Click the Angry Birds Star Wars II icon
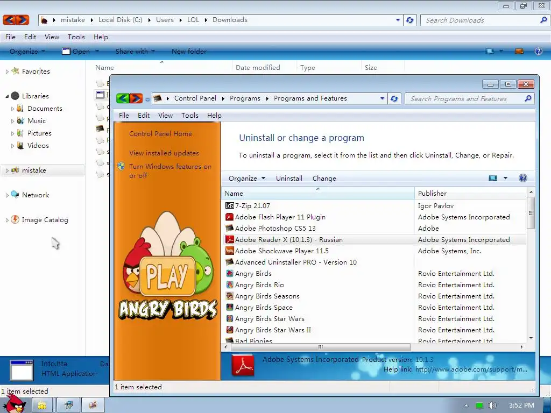The width and height of the screenshot is (551, 413). click(x=229, y=330)
